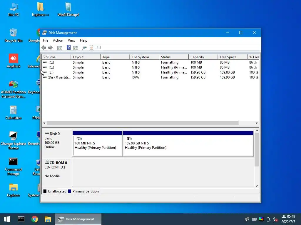Select the WinNTSetup4 desktop icon
301x225 pixels.
point(68,10)
